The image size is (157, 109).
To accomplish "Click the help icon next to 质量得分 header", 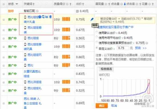I will click(67, 4).
